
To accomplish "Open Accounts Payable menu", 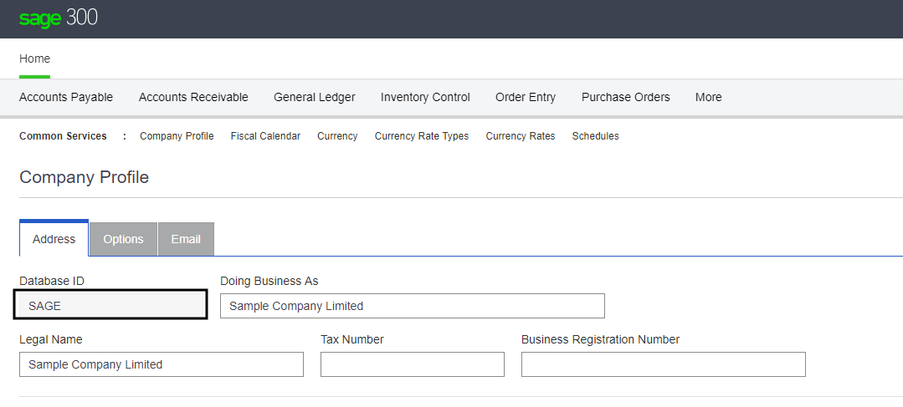I will (x=66, y=97).
